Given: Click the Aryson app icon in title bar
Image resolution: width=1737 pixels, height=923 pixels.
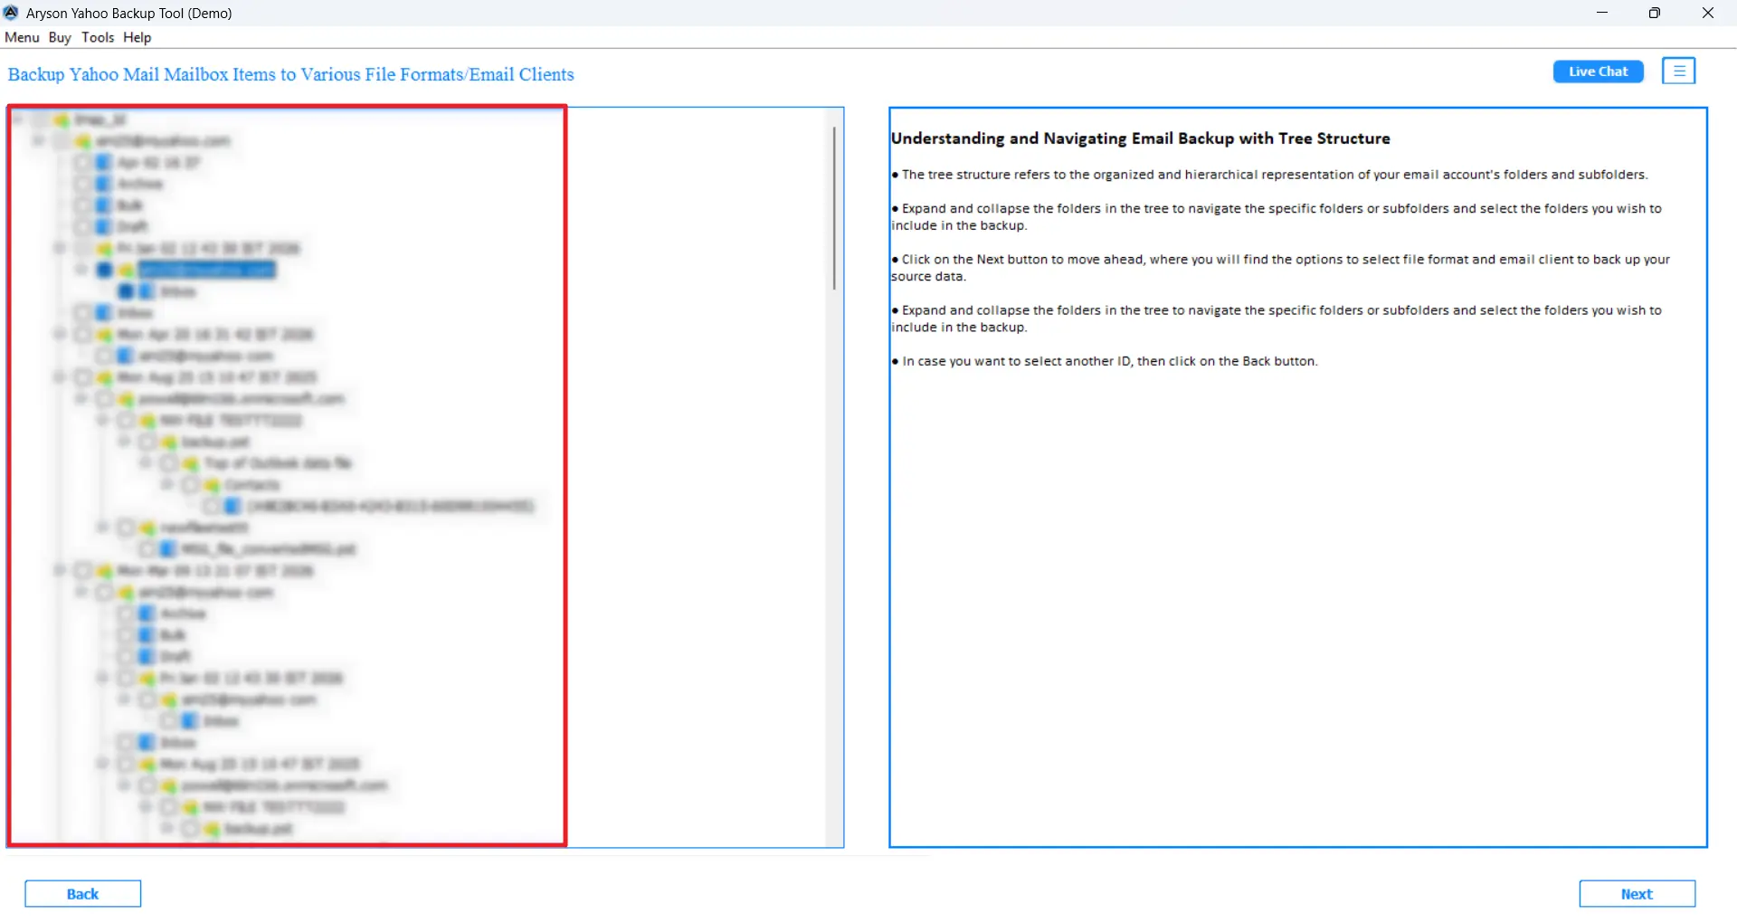Looking at the screenshot, I should (x=11, y=13).
